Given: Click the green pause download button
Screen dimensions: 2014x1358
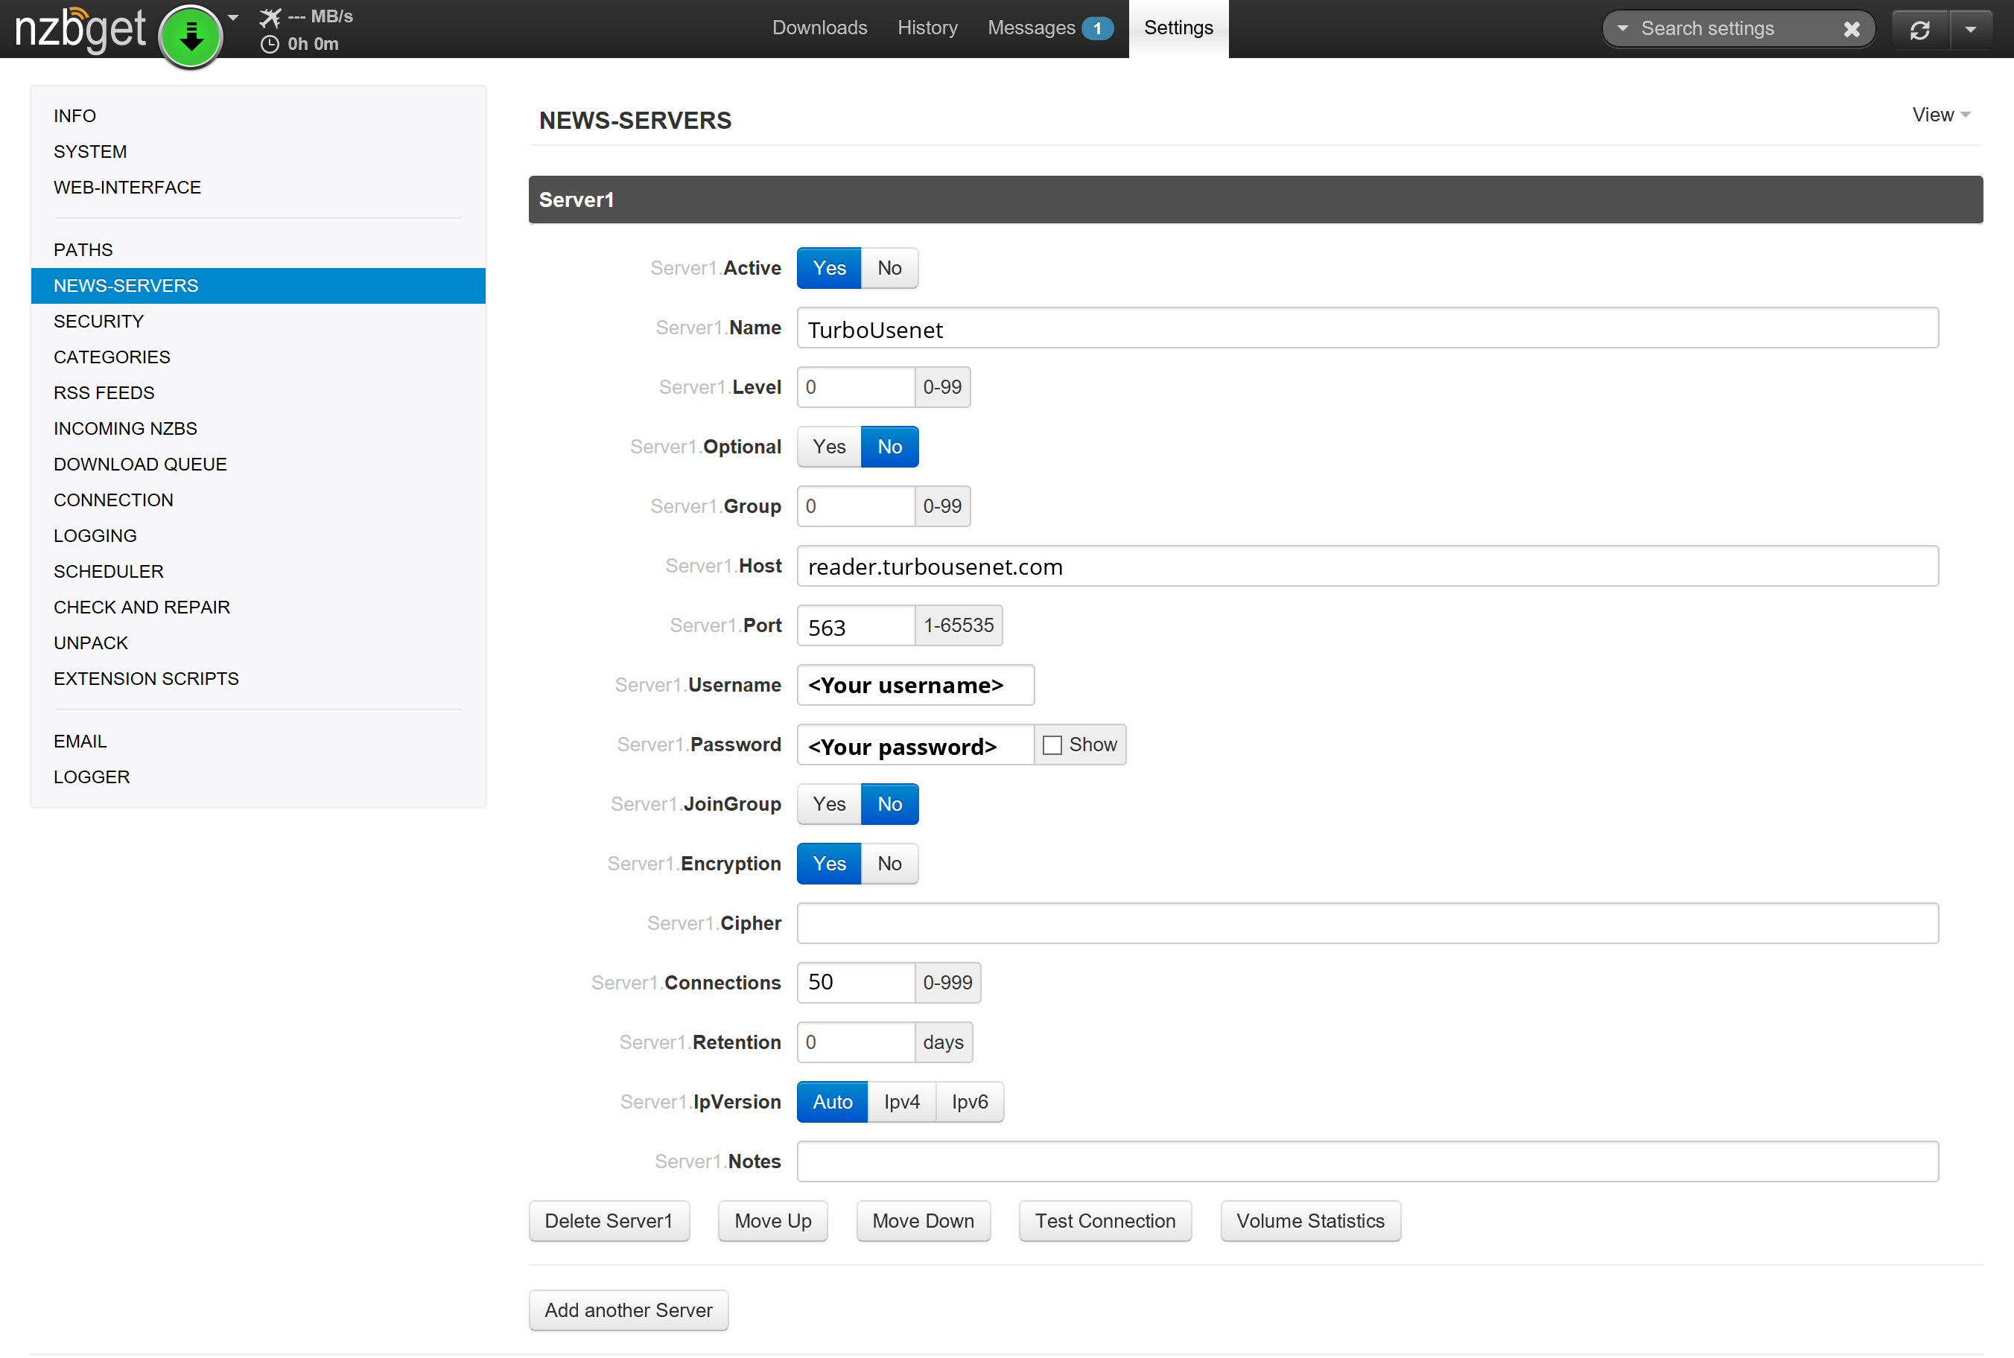Looking at the screenshot, I should 191,36.
